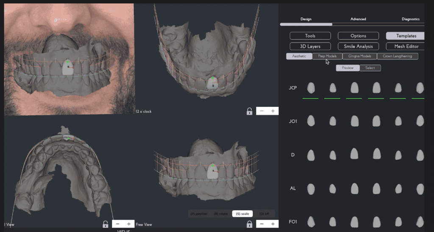Zoom out the top-right view with minus

(x=262, y=111)
